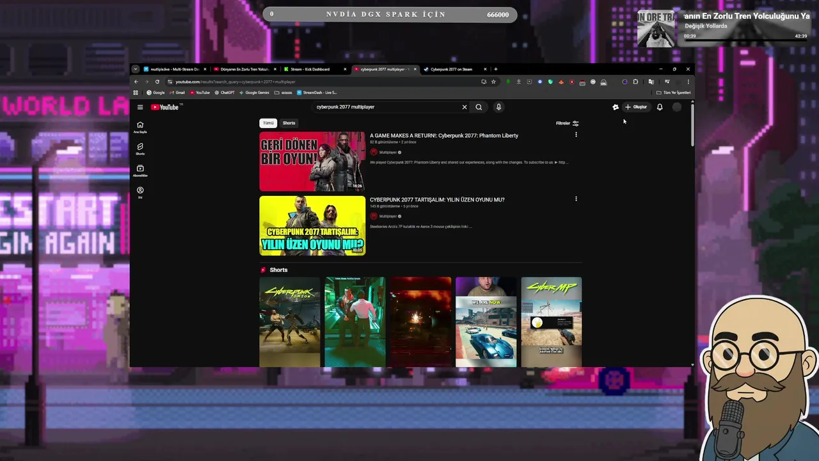Switch to Stream - Kick Dashboard tab
Viewport: 819px width, 461px height.
click(315, 69)
